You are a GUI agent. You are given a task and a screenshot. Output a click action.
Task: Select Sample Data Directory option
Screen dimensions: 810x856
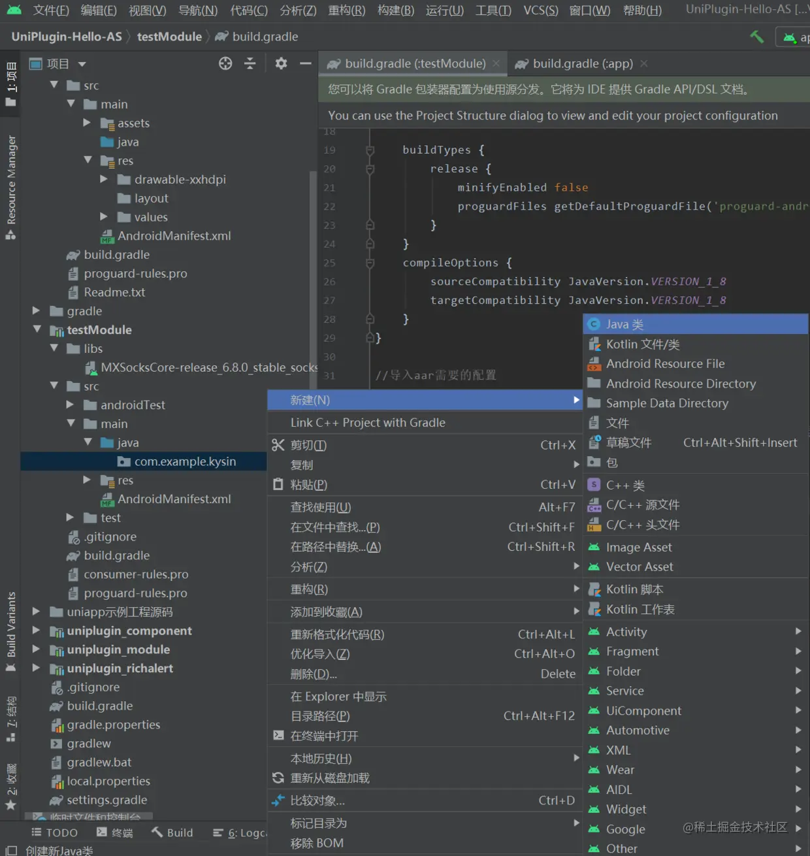(696, 403)
